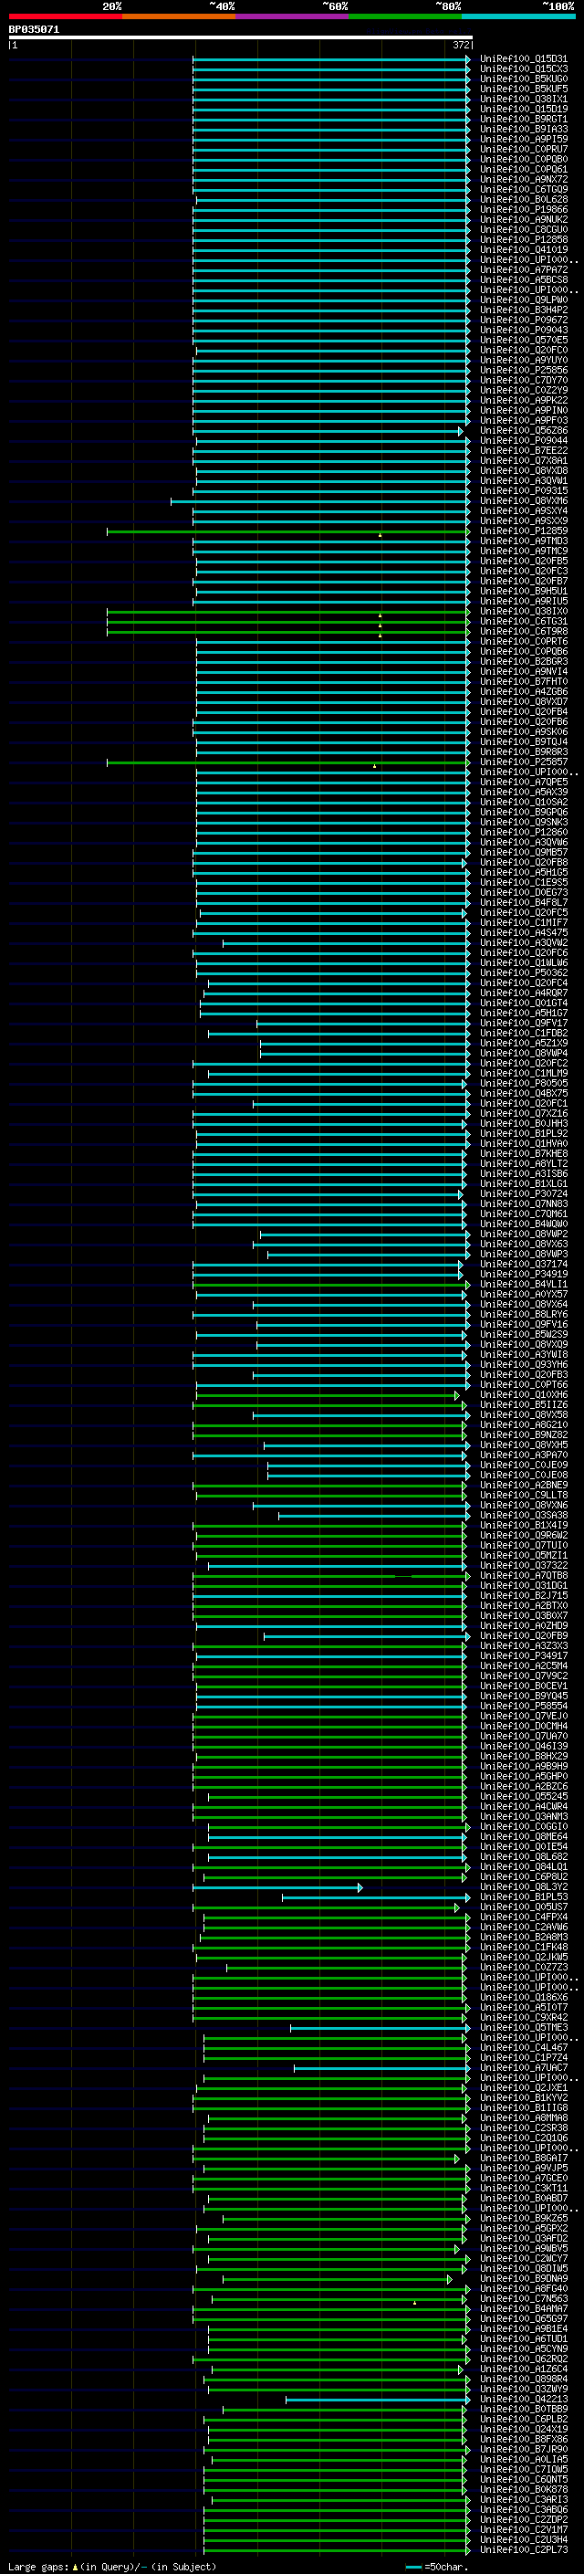
Task: Click the query end position label 372
Action: [x=461, y=45]
